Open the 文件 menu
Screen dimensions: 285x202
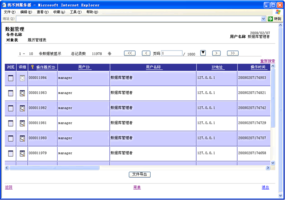click(x=9, y=12)
